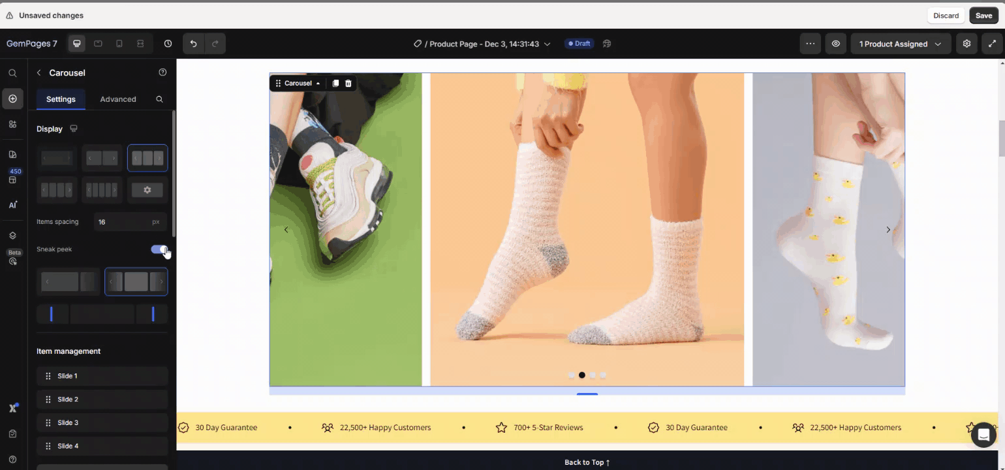The height and width of the screenshot is (470, 1005).
Task: Open page settings via gear icon
Action: pos(966,43)
